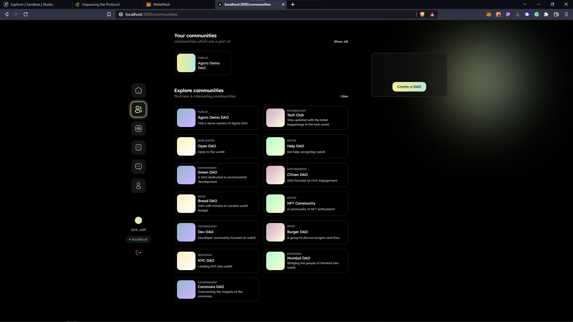Switch to the MetaMask tab
573x322 pixels.
click(x=179, y=4)
